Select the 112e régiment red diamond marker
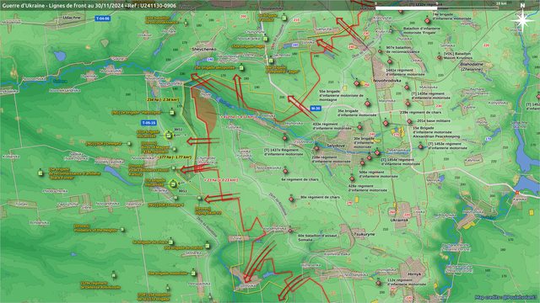This screenshot has height=303, width=540. click(379, 283)
